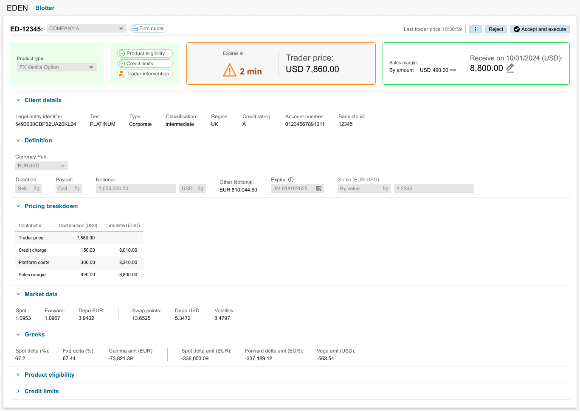
Task: Click the swap icon beside notional USD
Action: pyautogui.click(x=200, y=189)
